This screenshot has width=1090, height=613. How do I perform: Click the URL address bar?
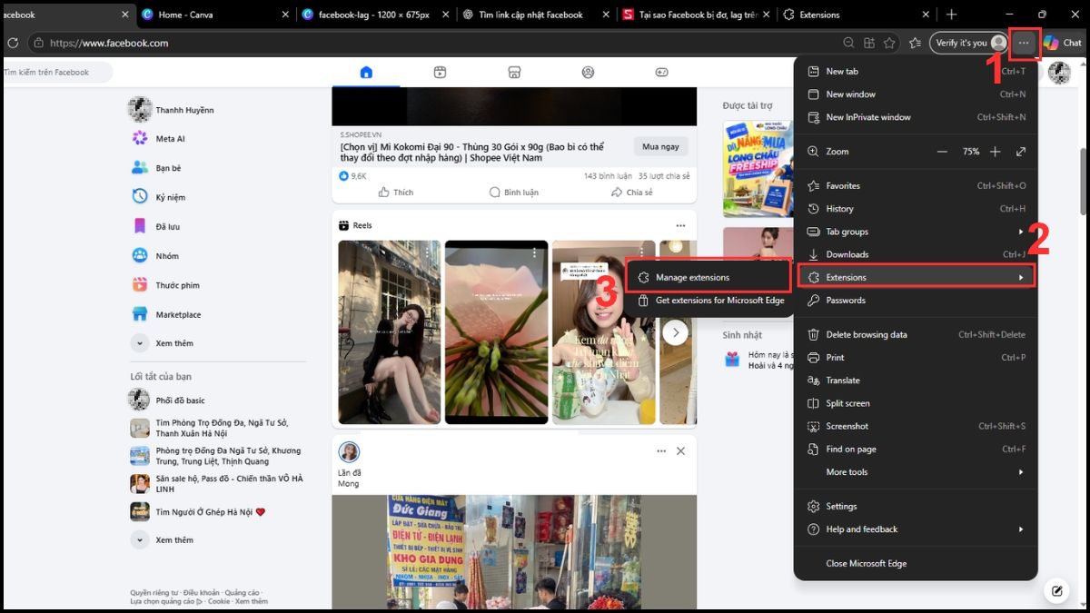tap(436, 43)
